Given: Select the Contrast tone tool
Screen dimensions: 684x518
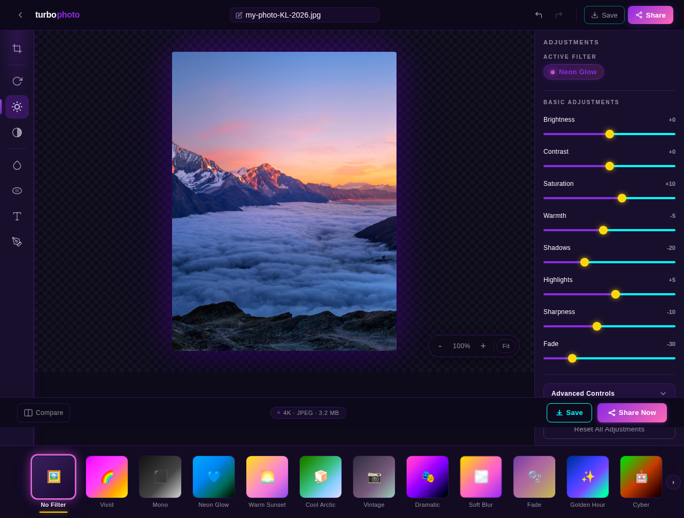Looking at the screenshot, I should point(17,132).
